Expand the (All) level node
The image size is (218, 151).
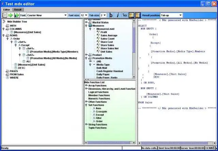[90, 61]
